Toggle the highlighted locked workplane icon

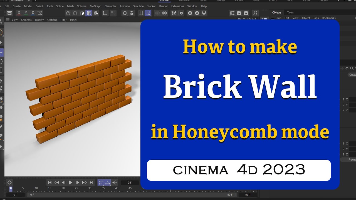click(148, 13)
